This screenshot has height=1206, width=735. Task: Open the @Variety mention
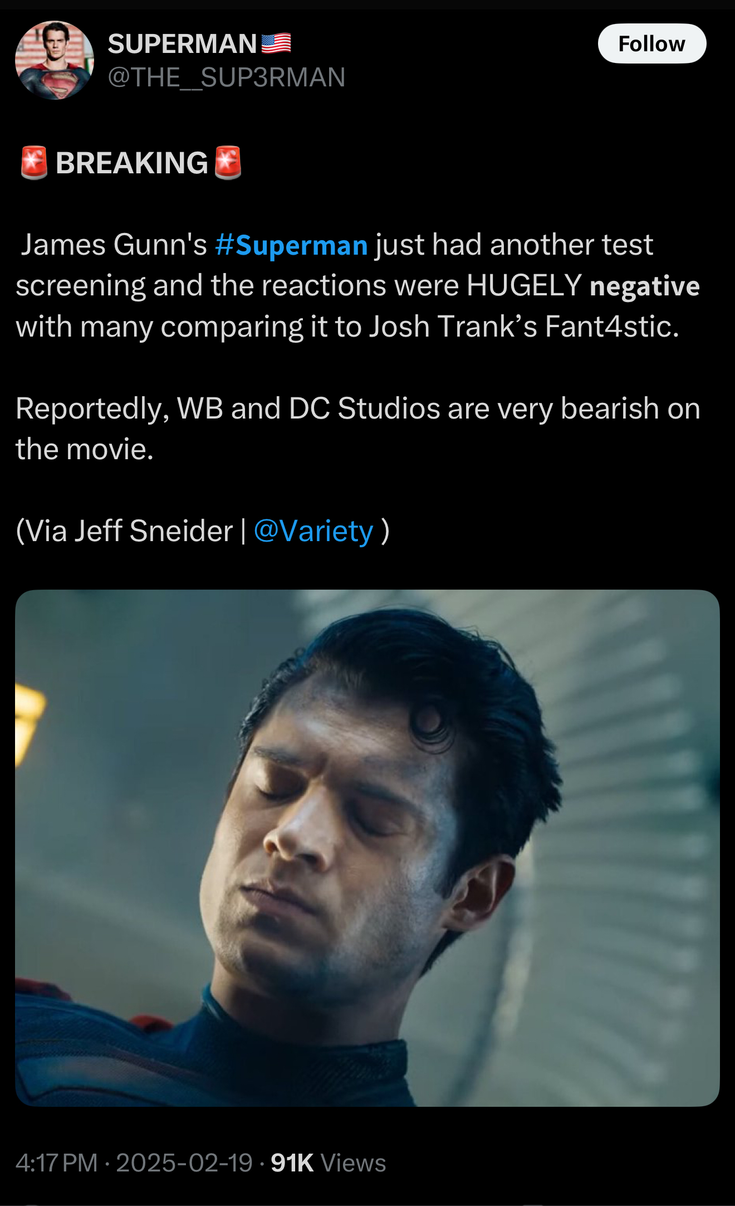point(313,531)
